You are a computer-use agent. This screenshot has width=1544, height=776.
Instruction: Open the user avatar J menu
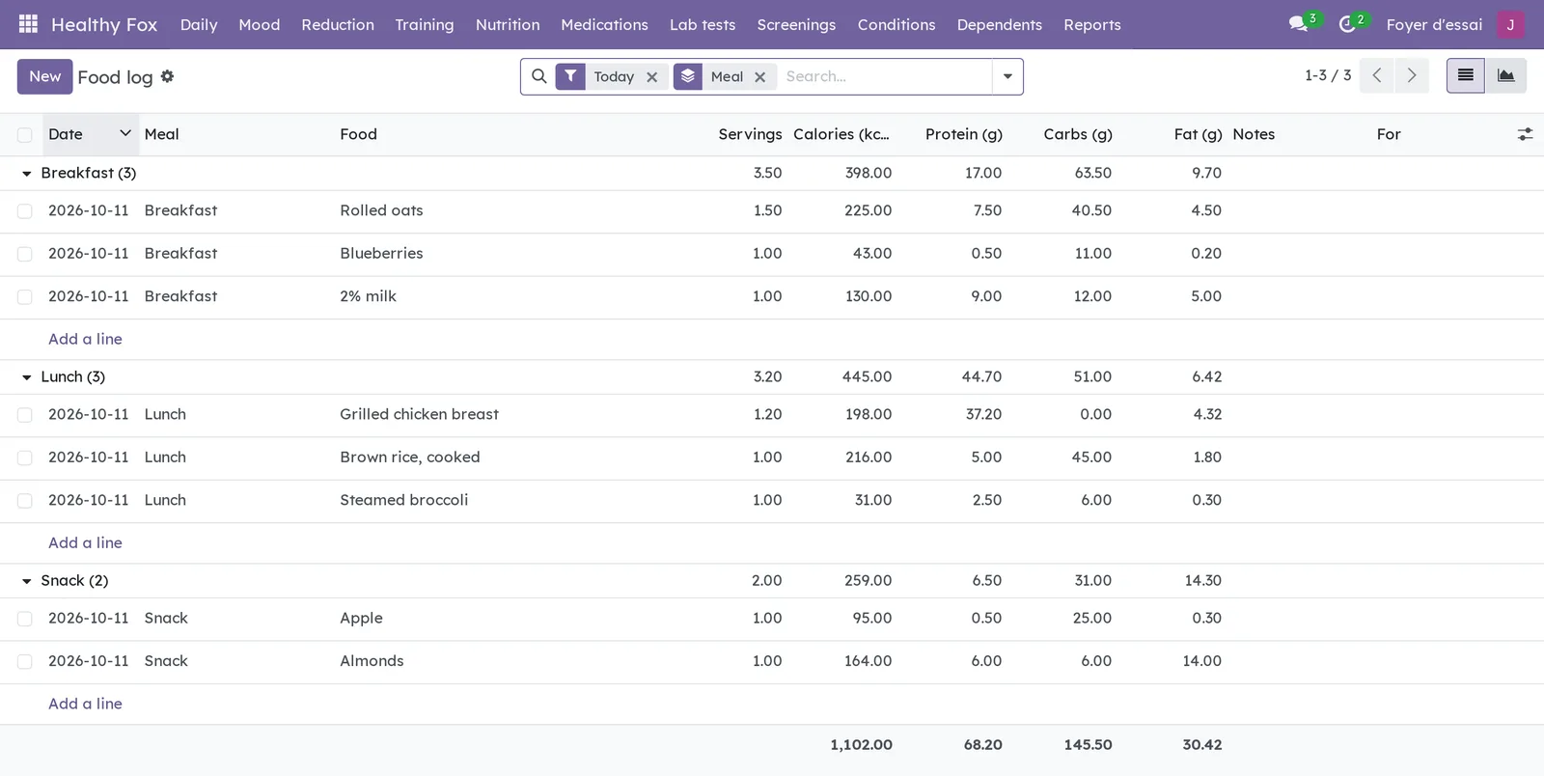coord(1510,25)
